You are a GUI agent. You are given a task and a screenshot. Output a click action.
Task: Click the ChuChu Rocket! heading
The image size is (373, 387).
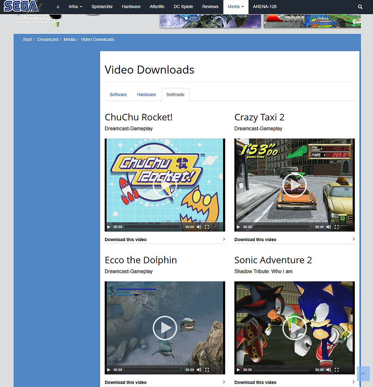click(x=138, y=117)
